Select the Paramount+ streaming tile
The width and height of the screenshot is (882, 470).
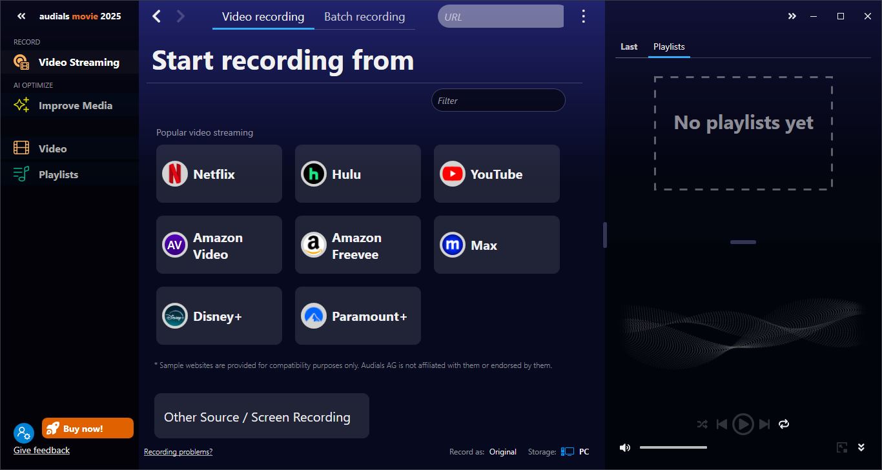pyautogui.click(x=358, y=316)
